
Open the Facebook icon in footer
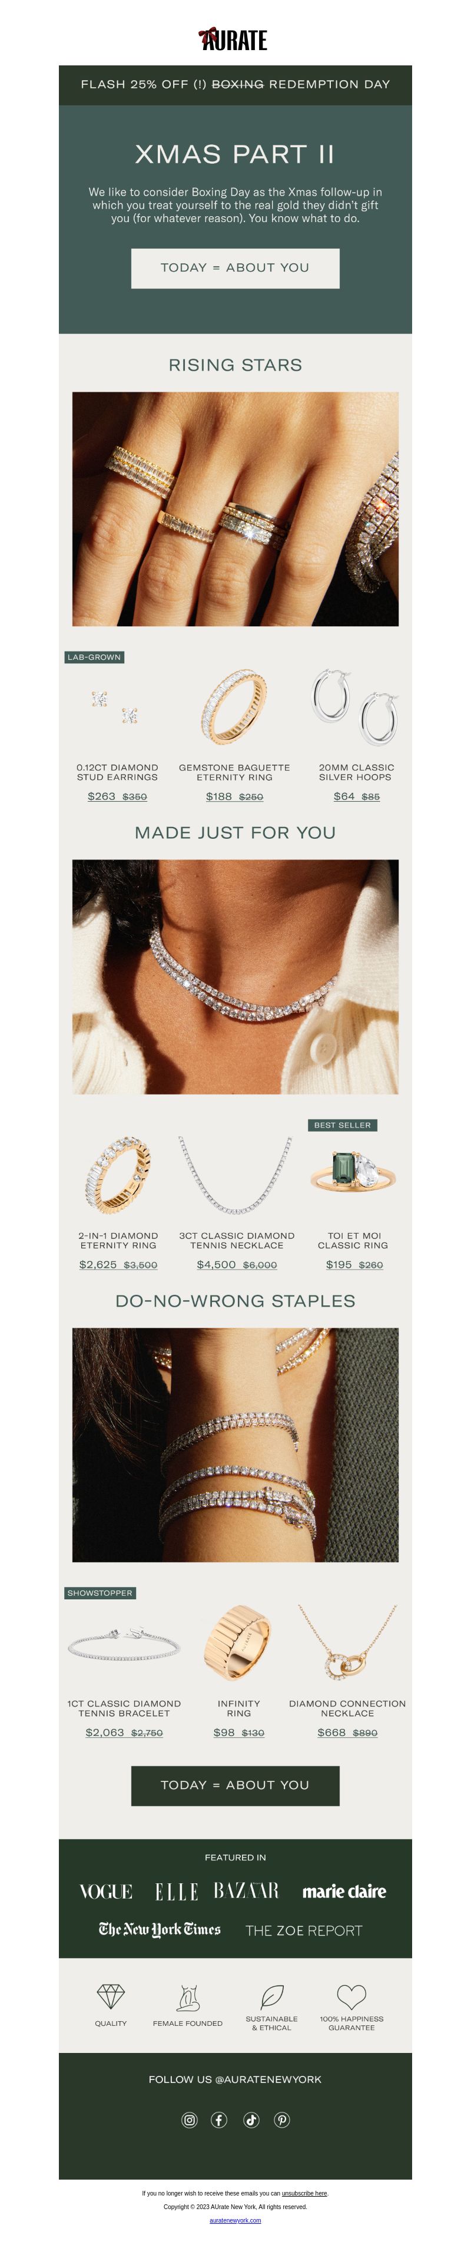click(x=220, y=2120)
